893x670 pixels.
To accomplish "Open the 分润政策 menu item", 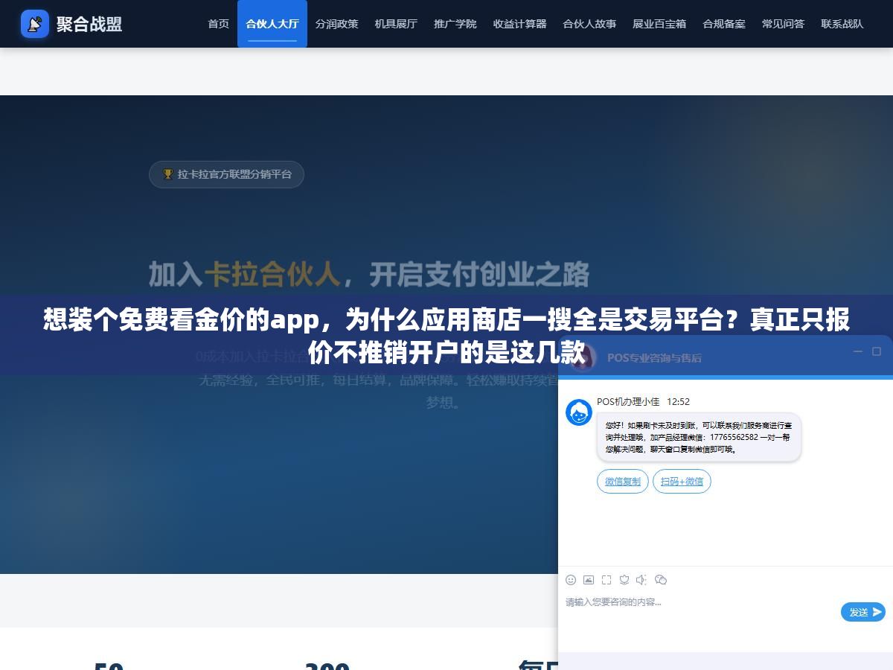I will tap(336, 24).
